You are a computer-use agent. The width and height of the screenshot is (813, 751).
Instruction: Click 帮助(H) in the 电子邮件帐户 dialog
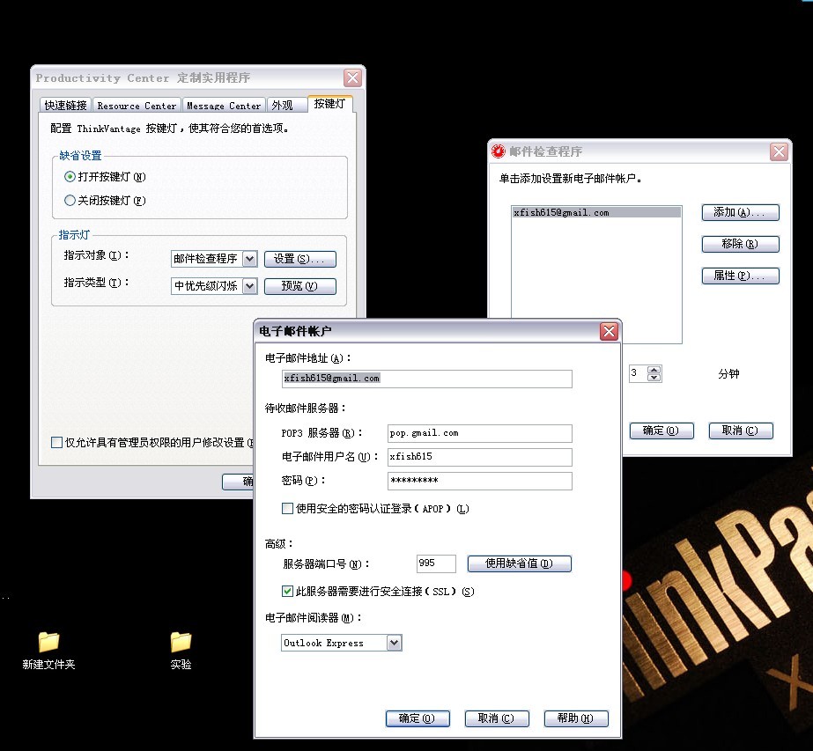576,718
